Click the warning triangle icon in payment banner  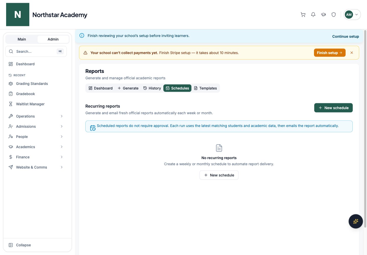pyautogui.click(x=85, y=53)
